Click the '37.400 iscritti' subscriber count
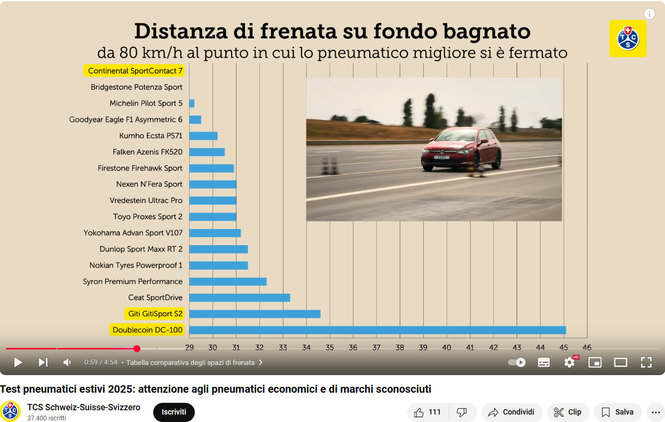Viewport: 665px width, 422px height. click(x=46, y=418)
